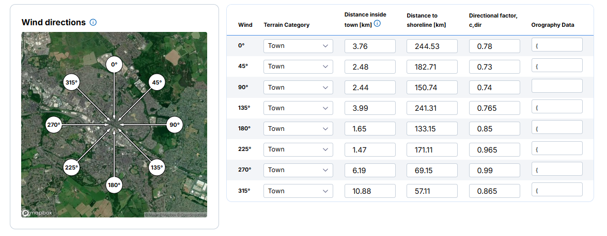The width and height of the screenshot is (607, 236).
Task: Click the 270° wind row label
Action: point(245,170)
